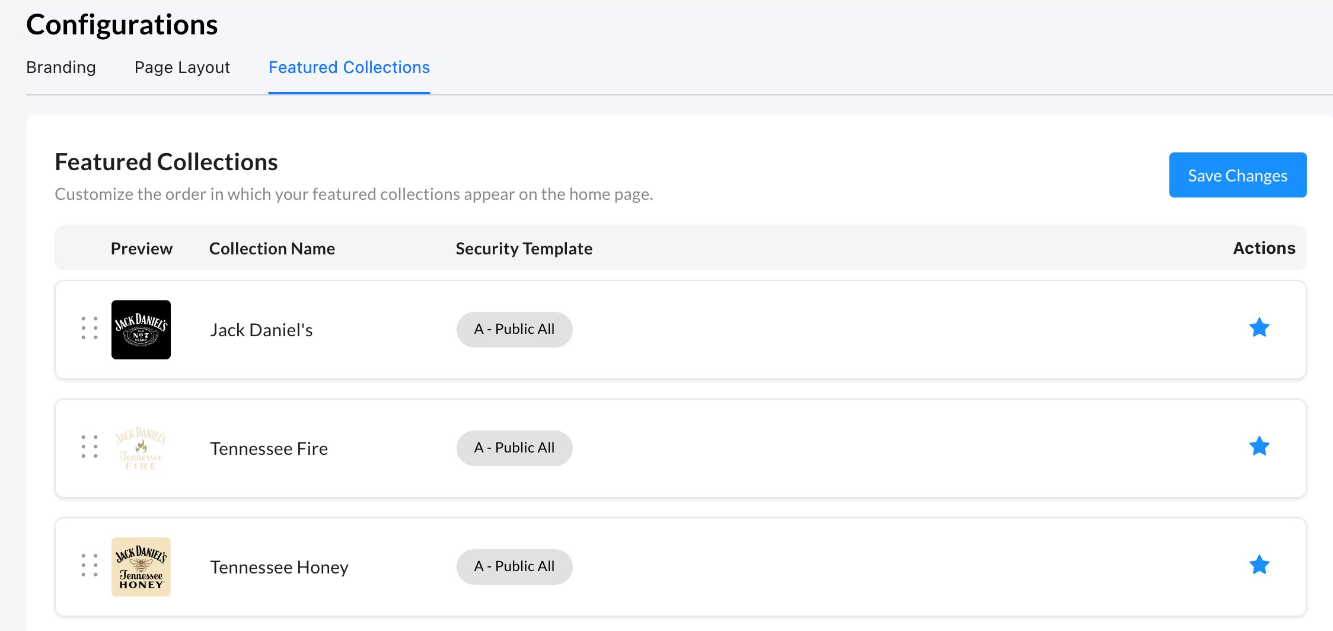This screenshot has height=631, width=1333.
Task: Select the Featured Collections tab
Action: pyautogui.click(x=349, y=68)
